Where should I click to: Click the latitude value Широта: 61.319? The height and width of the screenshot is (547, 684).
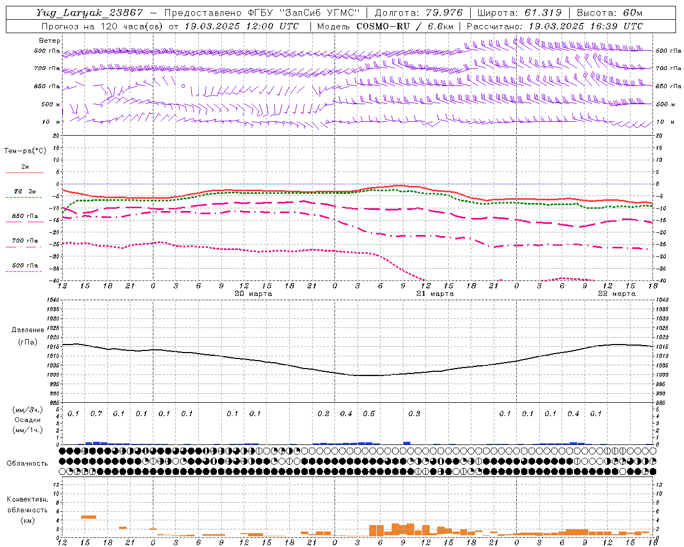pos(519,13)
